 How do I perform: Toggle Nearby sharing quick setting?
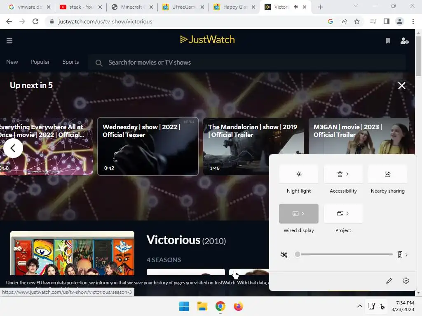[387, 174]
